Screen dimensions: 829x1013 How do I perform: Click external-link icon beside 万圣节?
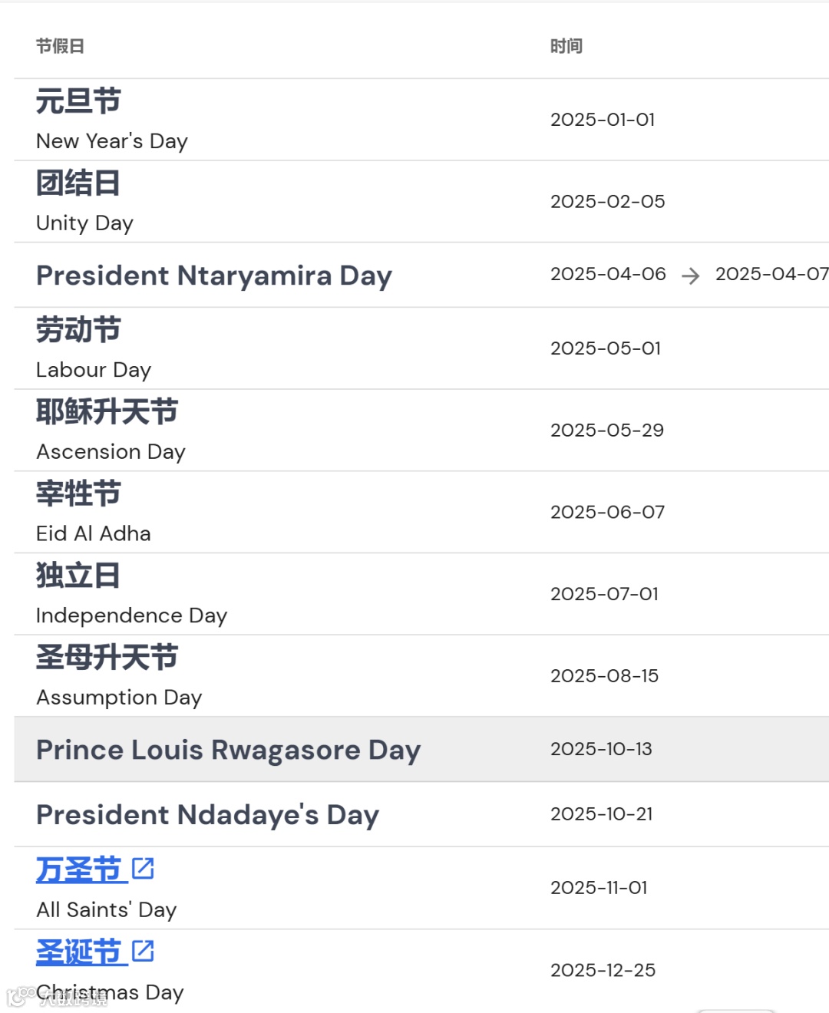143,869
